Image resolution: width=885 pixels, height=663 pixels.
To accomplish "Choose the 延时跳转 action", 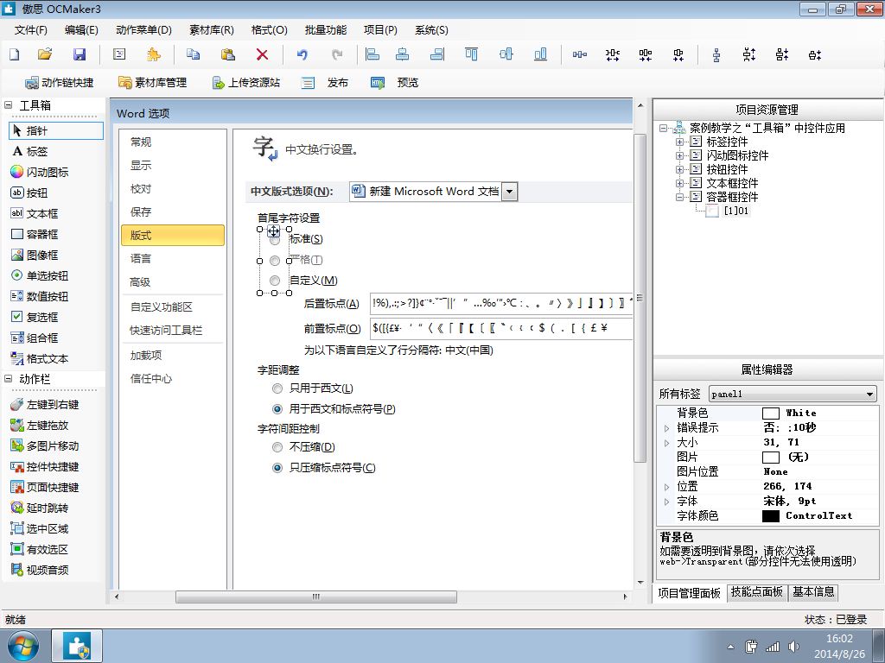I will pyautogui.click(x=40, y=508).
